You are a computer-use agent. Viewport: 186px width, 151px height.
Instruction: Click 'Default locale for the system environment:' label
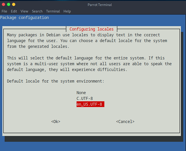55,81
